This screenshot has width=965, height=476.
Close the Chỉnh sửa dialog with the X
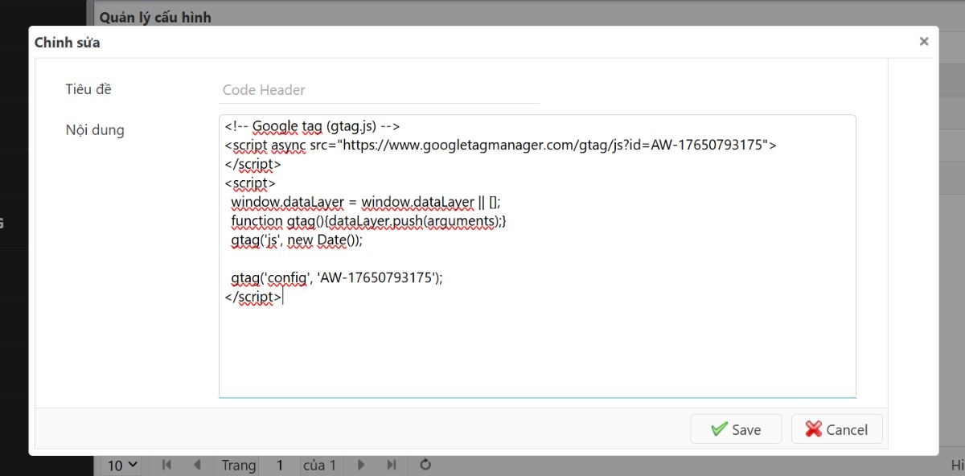coord(924,41)
